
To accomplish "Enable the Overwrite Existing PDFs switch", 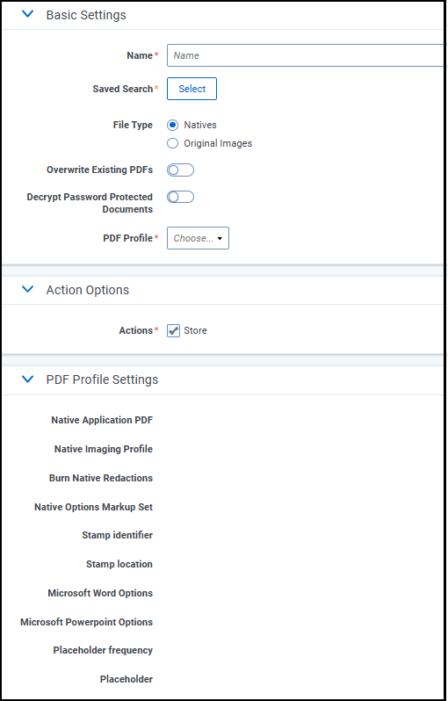I will tap(181, 170).
